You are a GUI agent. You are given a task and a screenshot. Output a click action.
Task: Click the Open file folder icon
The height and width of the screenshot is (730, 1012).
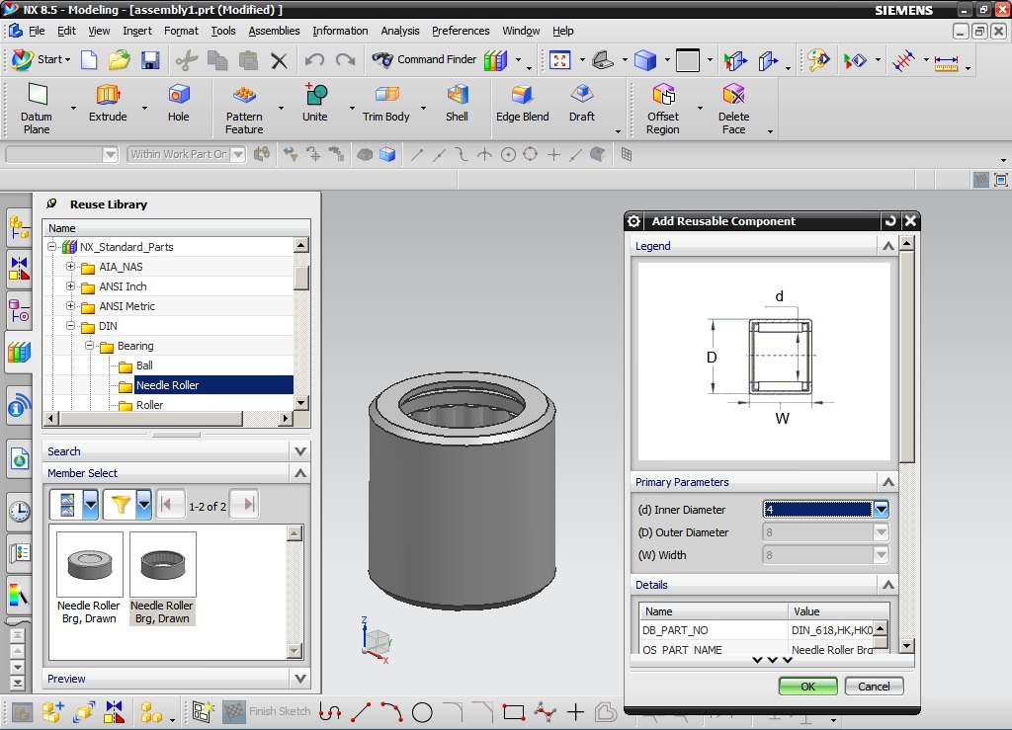[120, 60]
